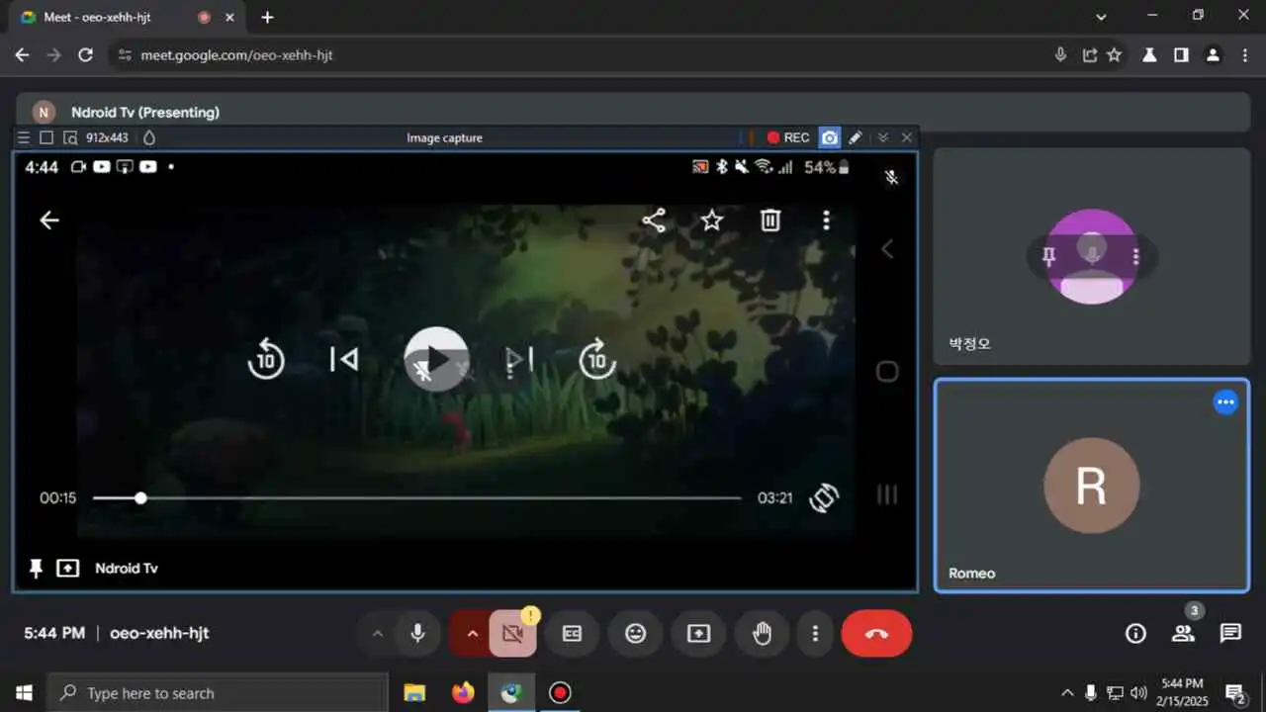
Task: Open chat with everyone
Action: pos(1230,634)
